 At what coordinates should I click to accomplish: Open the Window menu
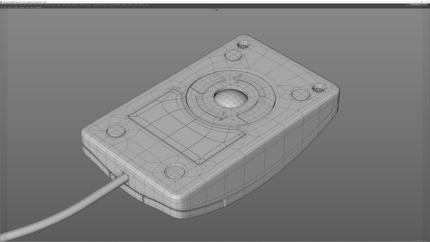pyautogui.click(x=141, y=5)
